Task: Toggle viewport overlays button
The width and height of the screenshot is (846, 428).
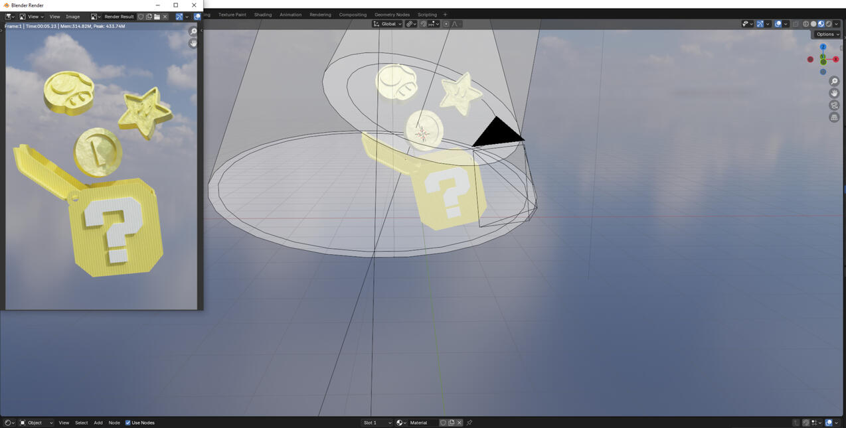Action: (x=778, y=24)
